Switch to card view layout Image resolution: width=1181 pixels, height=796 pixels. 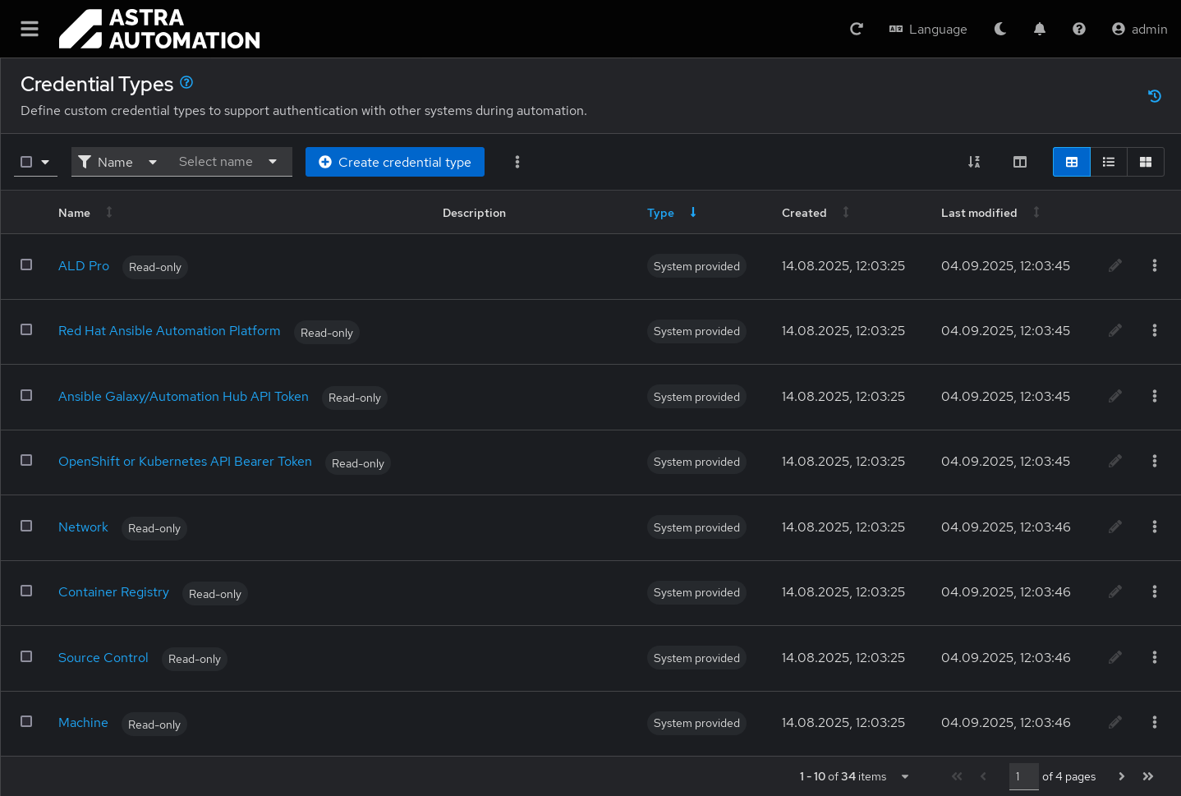[1145, 162]
